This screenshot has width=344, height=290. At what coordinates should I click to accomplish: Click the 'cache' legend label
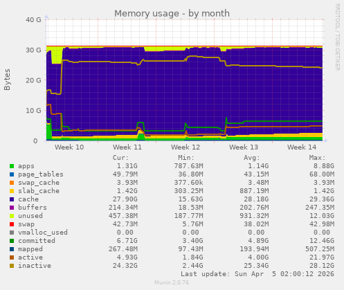(x=28, y=199)
